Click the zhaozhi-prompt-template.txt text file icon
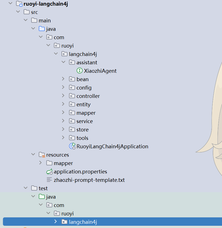222x228 pixels. pos(49,180)
